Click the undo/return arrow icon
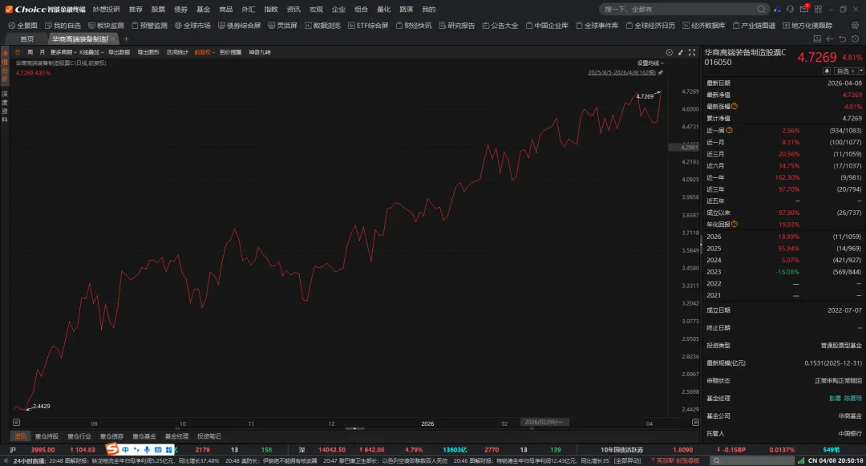The image size is (866, 466). pyautogui.click(x=842, y=38)
